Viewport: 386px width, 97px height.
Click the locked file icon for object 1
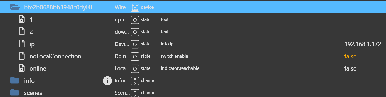point(22,19)
